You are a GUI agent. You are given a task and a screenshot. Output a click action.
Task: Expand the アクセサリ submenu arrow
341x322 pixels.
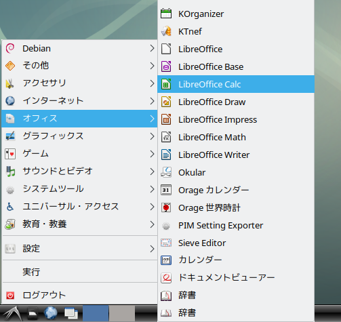click(152, 83)
